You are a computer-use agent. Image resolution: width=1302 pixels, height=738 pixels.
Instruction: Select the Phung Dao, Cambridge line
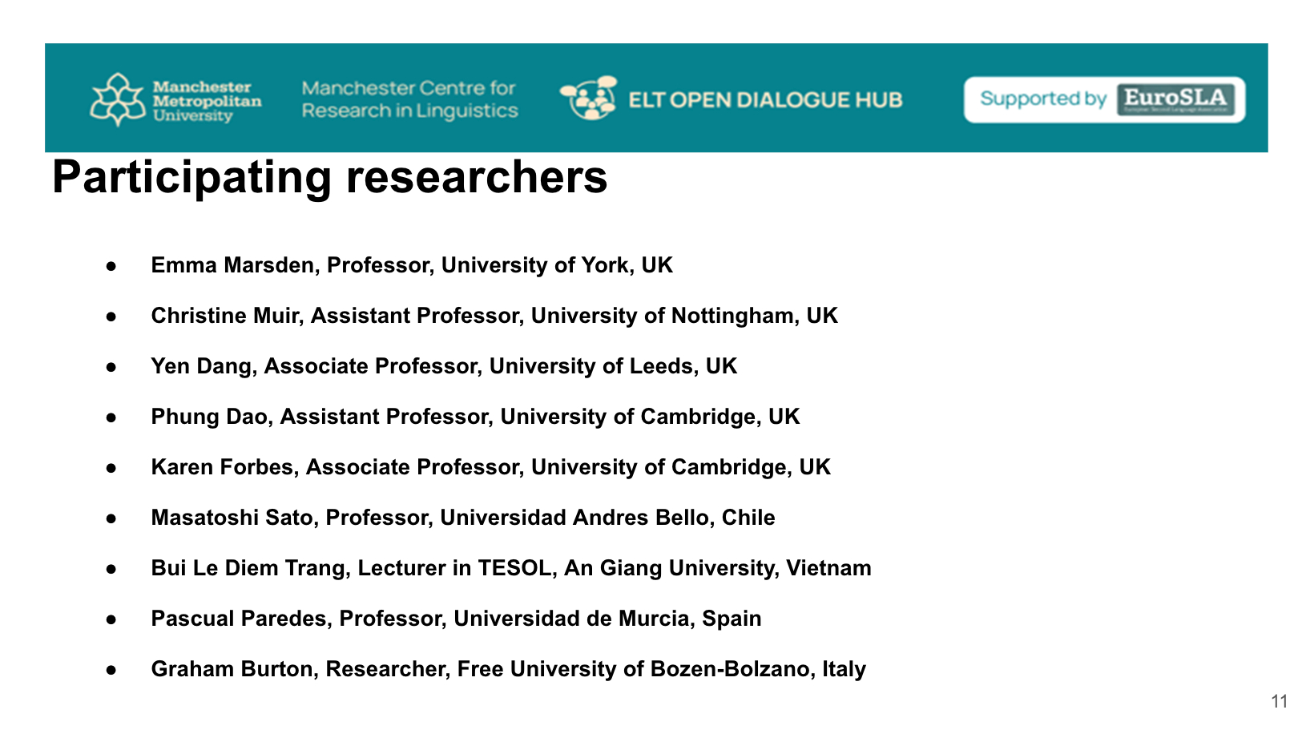(x=475, y=417)
